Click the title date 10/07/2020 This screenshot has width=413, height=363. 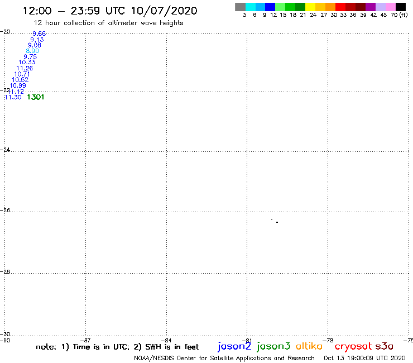[164, 11]
